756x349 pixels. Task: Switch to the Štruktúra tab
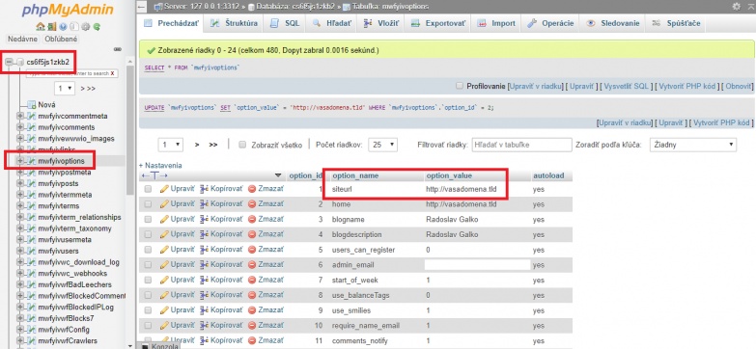point(235,23)
